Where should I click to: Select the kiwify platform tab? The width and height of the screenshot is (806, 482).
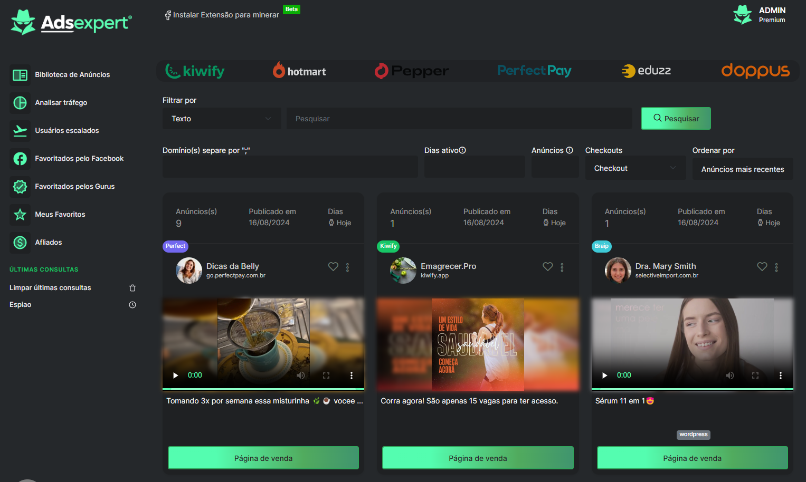195,71
